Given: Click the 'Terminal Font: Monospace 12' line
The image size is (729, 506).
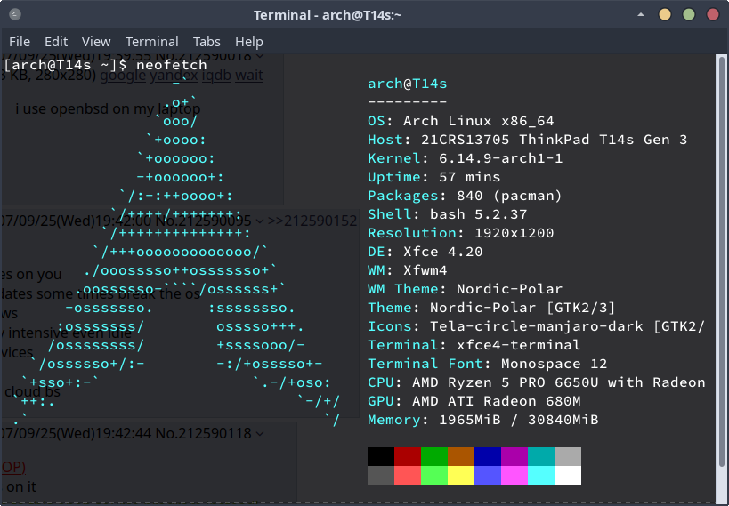Looking at the screenshot, I should (487, 364).
